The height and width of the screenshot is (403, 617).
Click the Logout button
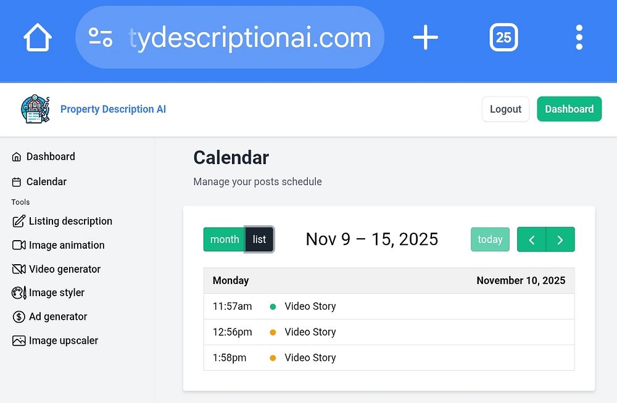pos(505,109)
